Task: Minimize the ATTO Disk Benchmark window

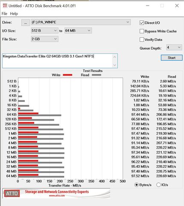Action: (x=148, y=6)
